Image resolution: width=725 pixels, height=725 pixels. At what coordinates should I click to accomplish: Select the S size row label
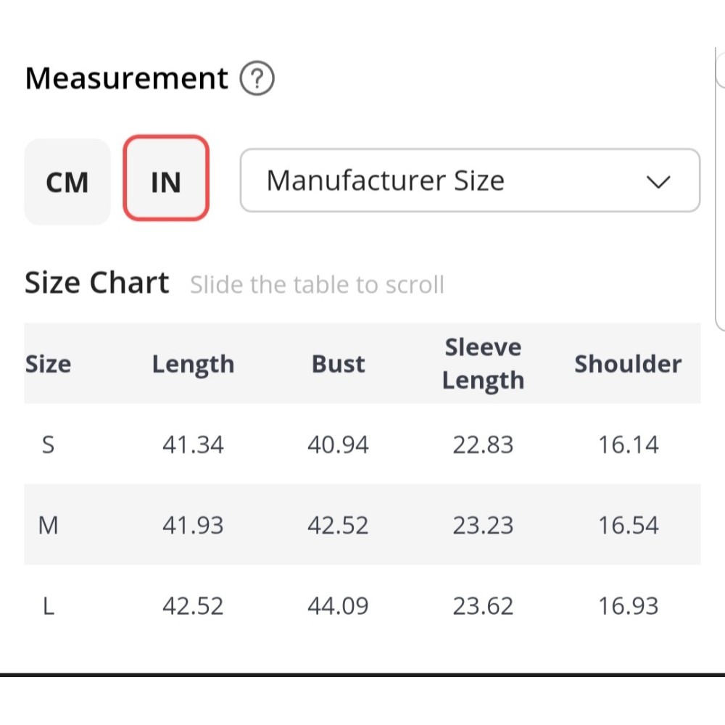pos(48,444)
